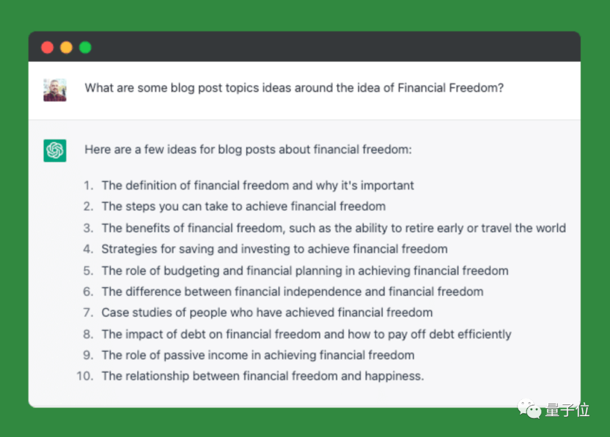Click the green maximize window button
This screenshot has height=437, width=610.
point(85,47)
